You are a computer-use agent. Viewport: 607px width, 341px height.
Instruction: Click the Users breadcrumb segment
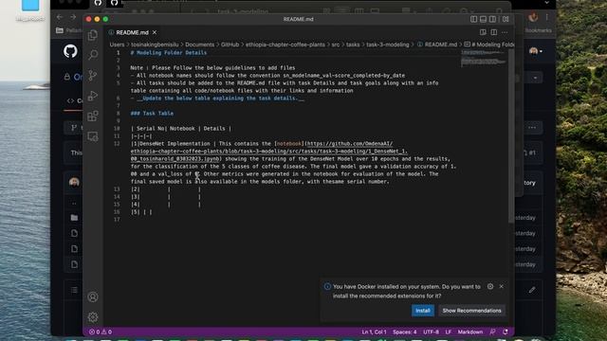pos(117,45)
